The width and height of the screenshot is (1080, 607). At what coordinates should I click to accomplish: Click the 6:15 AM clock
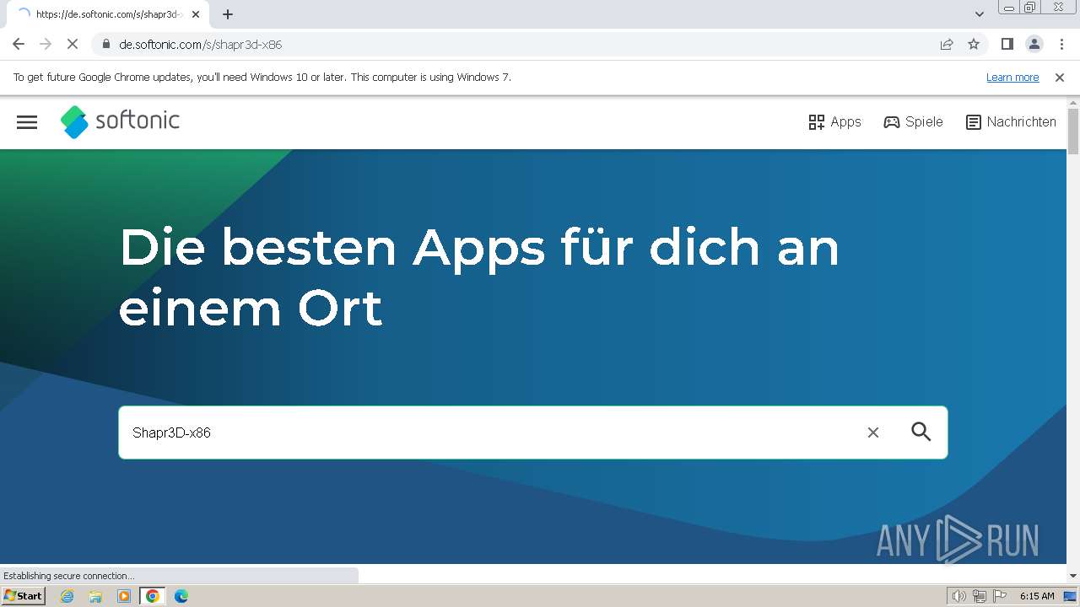tap(1037, 596)
